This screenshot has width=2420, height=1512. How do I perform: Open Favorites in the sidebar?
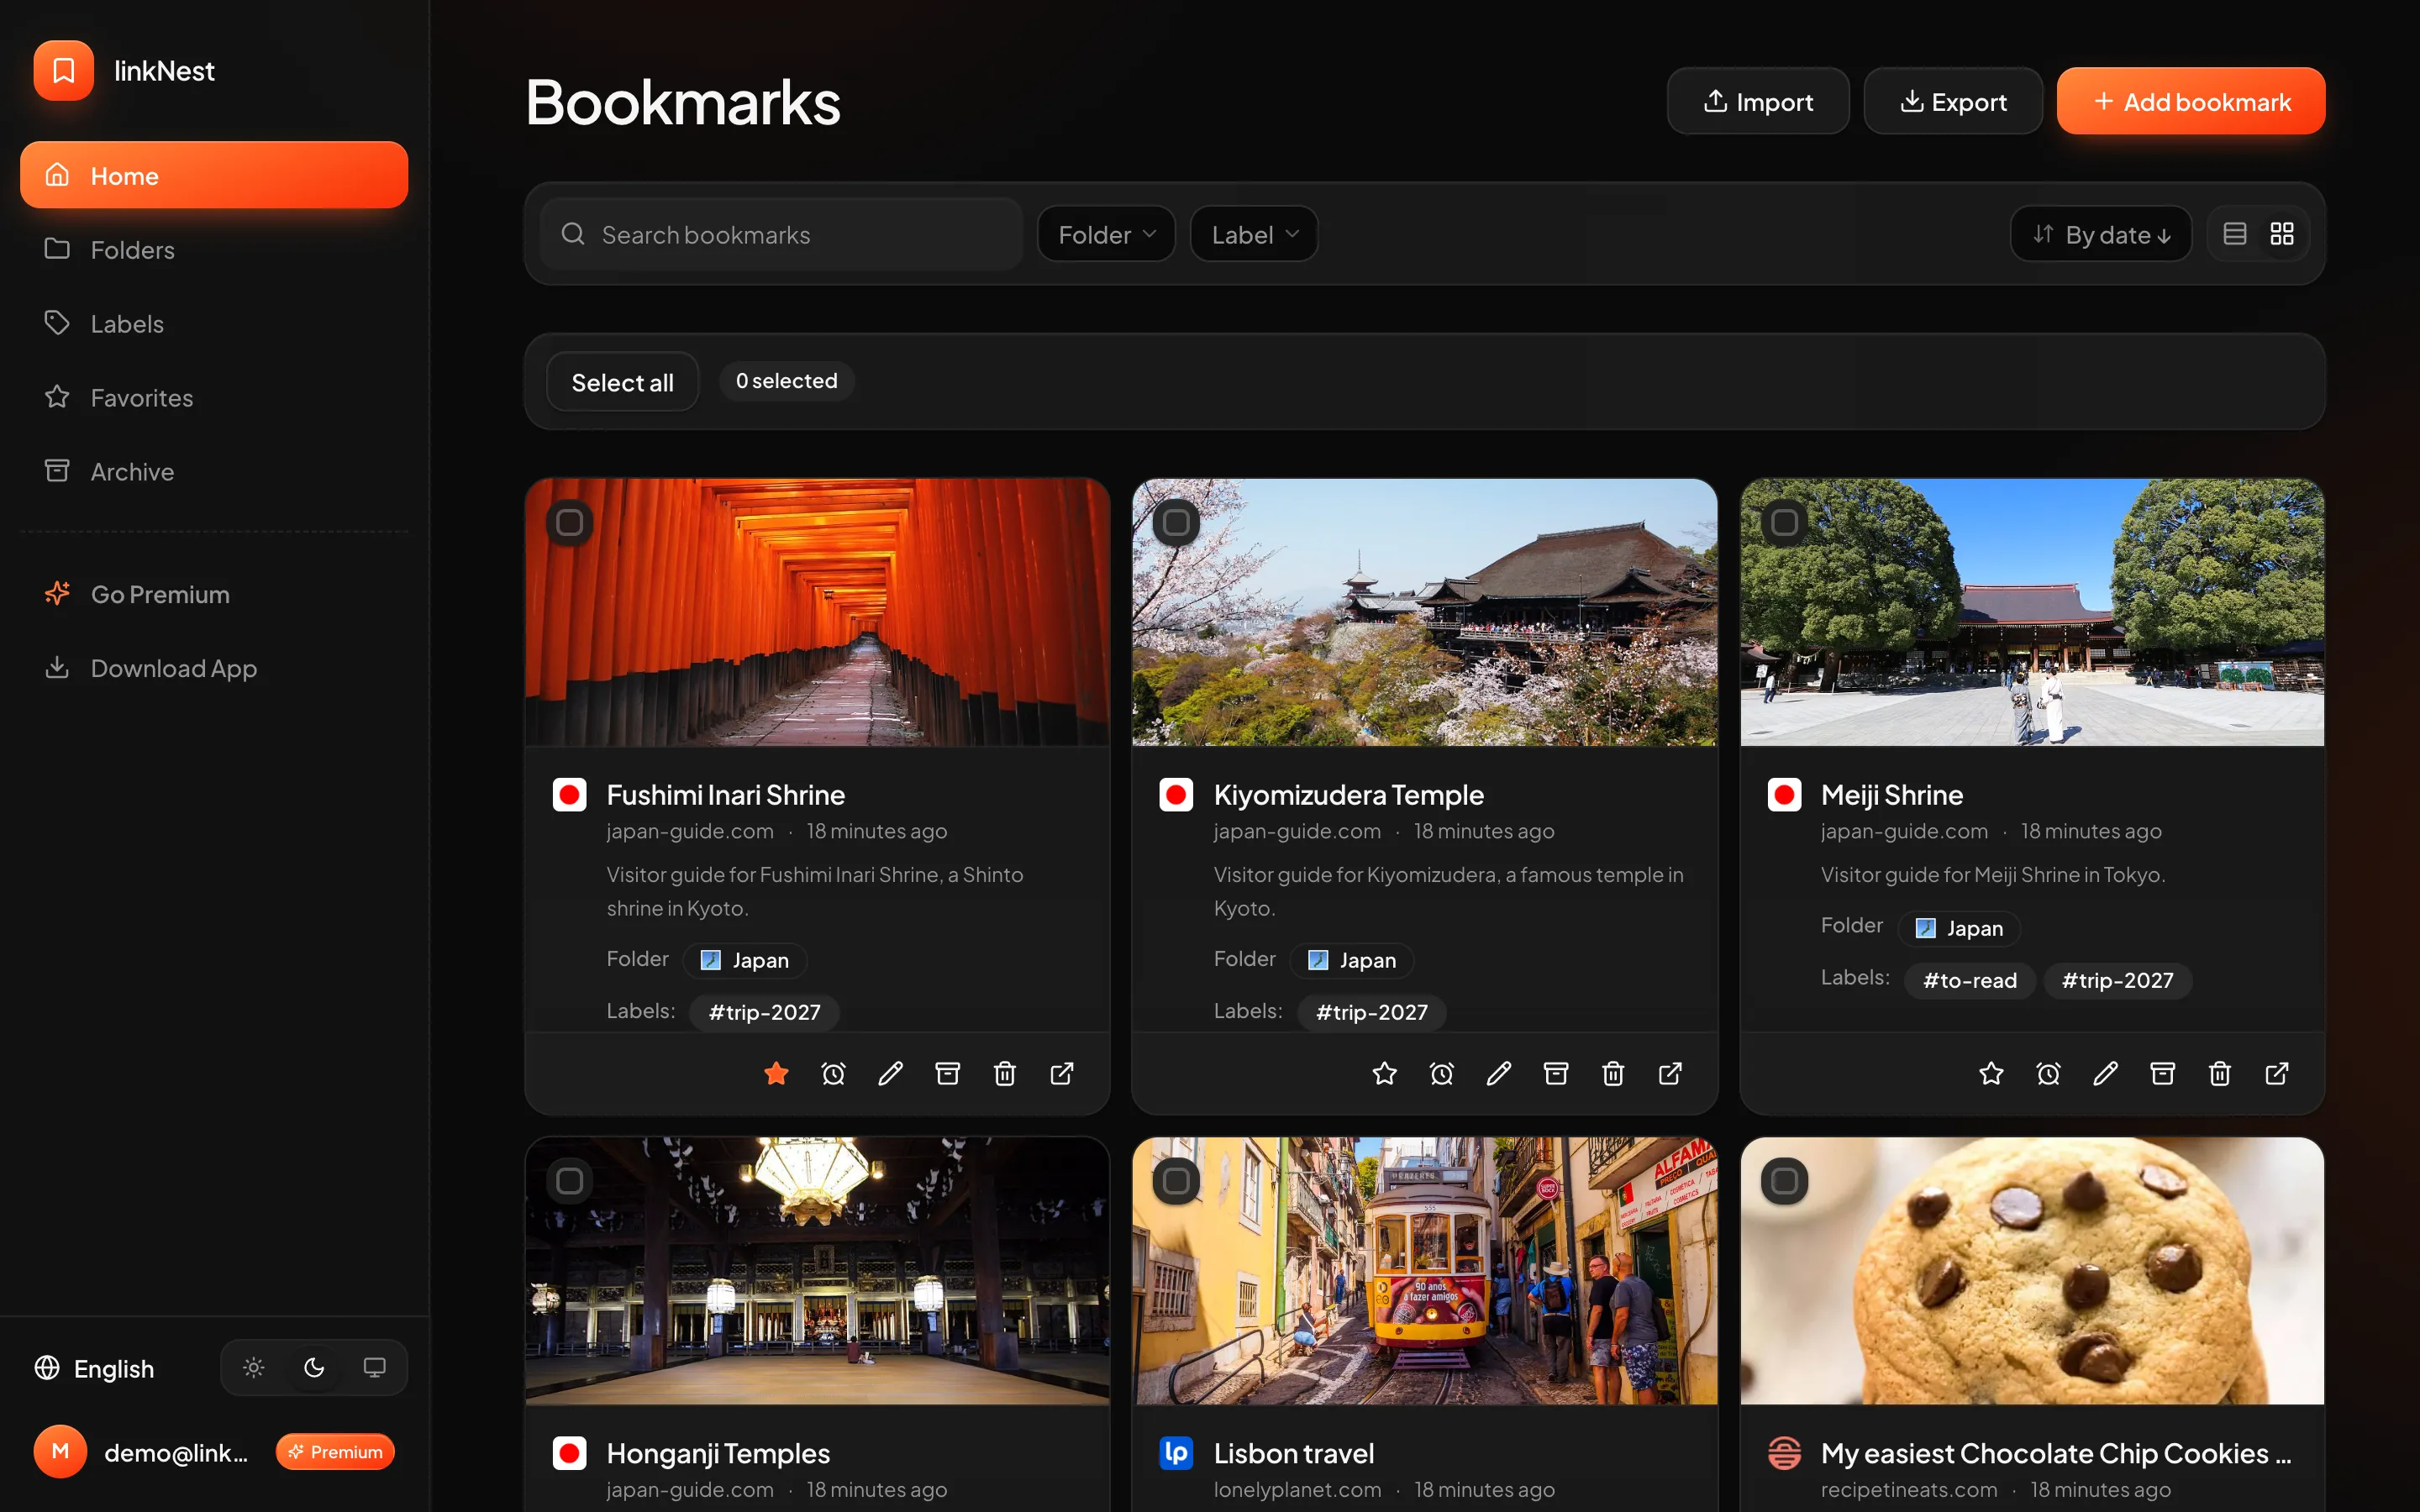[x=214, y=397]
